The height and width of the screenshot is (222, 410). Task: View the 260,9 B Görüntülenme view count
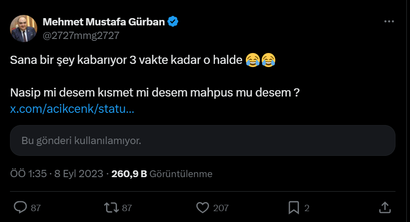[162, 174]
